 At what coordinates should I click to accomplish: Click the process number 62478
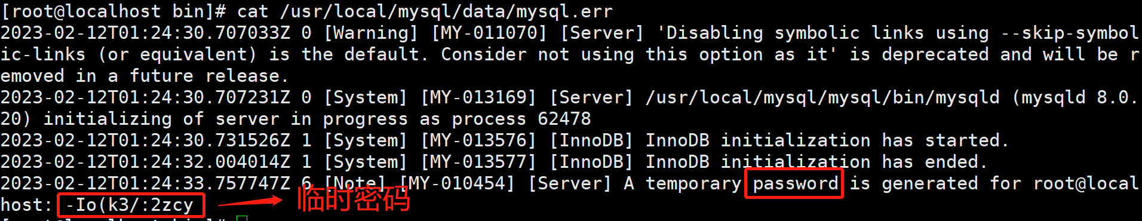click(564, 119)
